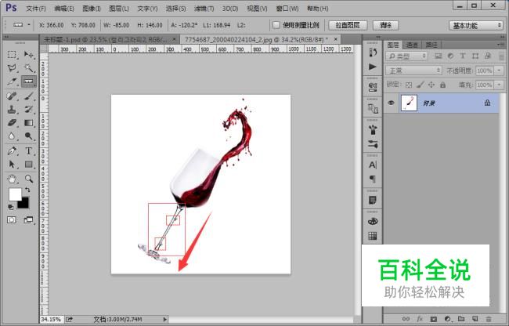Select the Dodge tool
509x326 pixels.
(x=28, y=136)
